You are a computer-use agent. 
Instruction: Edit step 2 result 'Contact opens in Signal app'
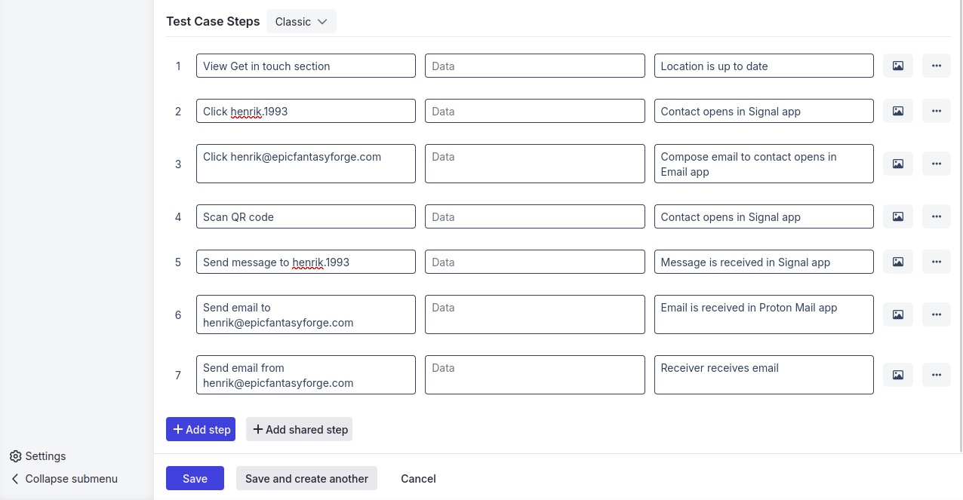764,111
